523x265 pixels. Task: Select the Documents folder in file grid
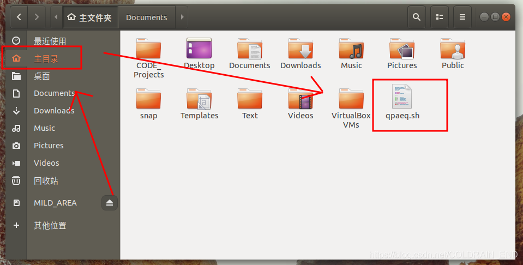coord(250,49)
